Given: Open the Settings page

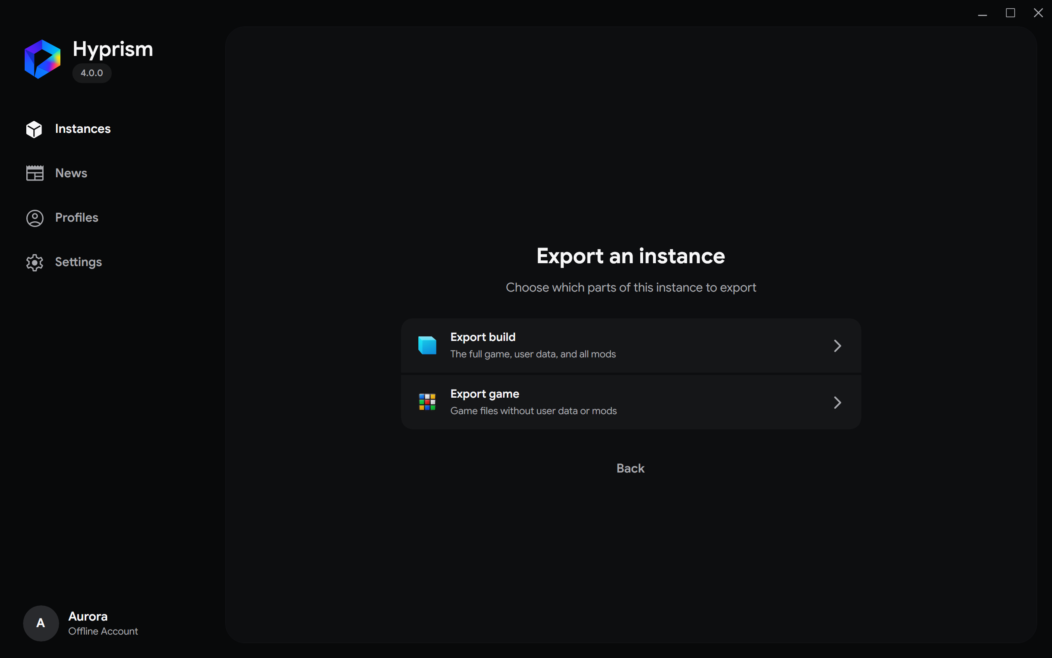Looking at the screenshot, I should [x=78, y=262].
